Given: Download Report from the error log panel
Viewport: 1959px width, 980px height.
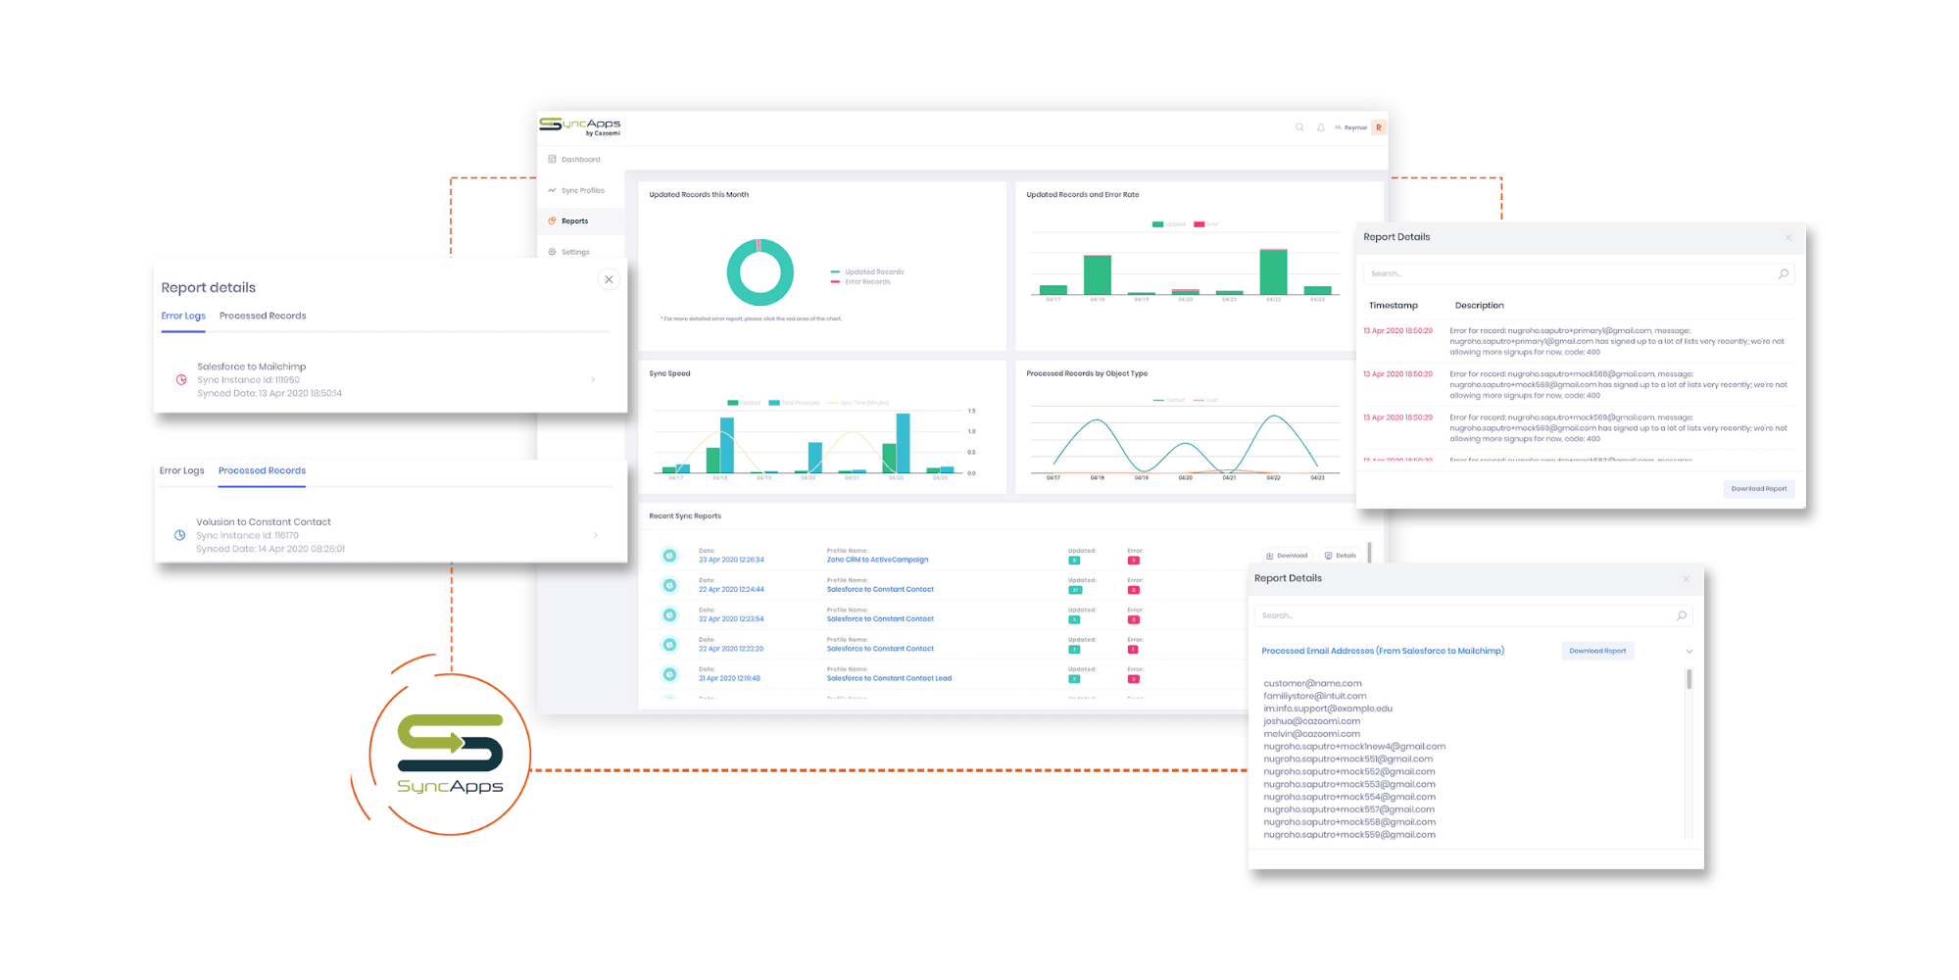Looking at the screenshot, I should click(1758, 488).
